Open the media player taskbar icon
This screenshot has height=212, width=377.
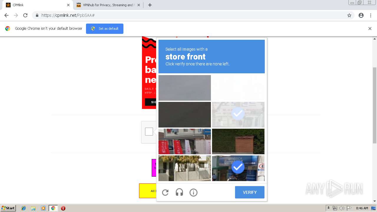pyautogui.click(x=43, y=208)
